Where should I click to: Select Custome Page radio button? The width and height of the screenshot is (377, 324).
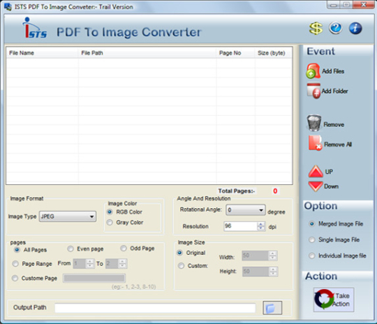pyautogui.click(x=15, y=278)
